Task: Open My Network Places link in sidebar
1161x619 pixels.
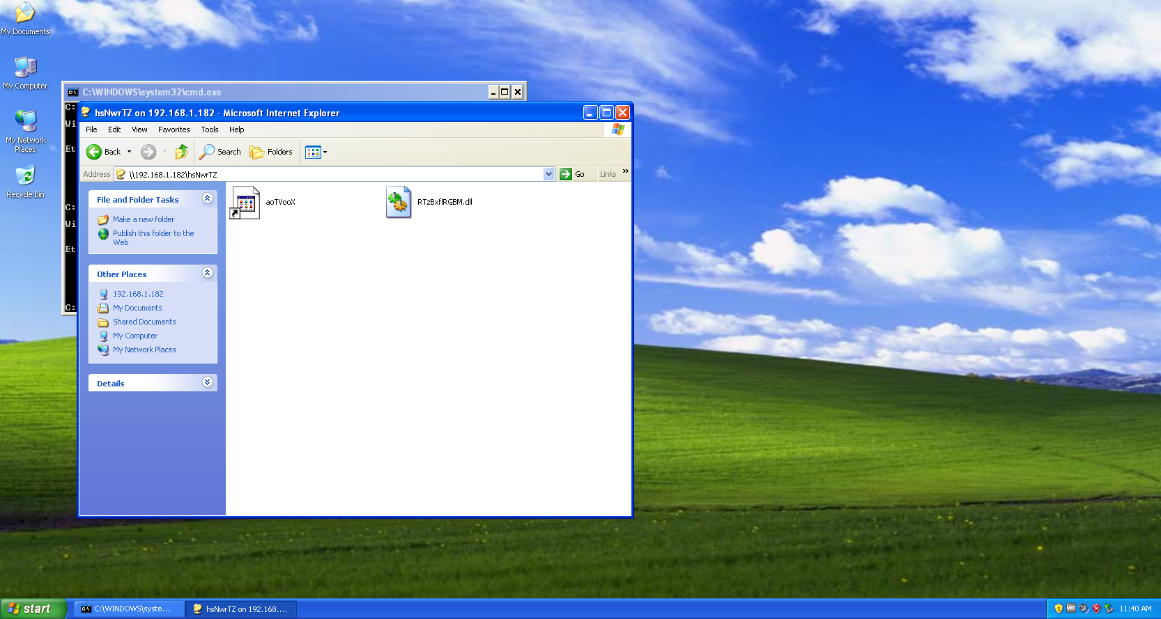Action: tap(144, 350)
